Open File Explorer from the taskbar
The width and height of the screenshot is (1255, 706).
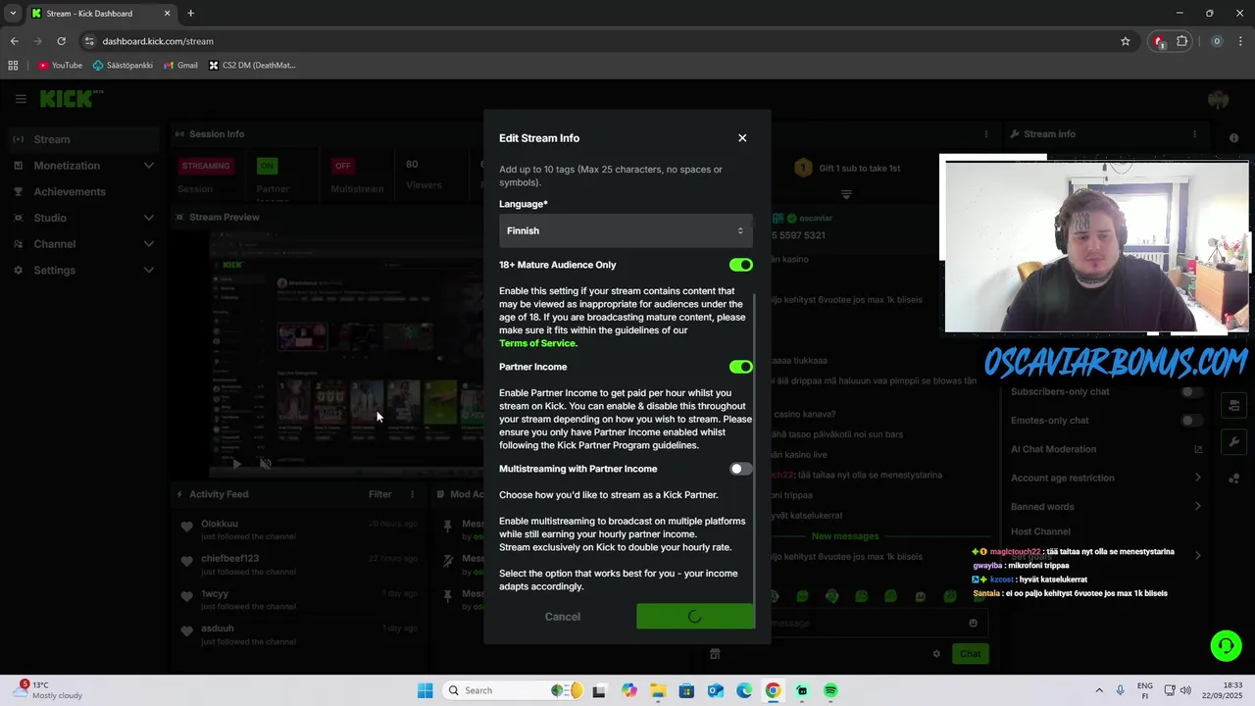coord(657,690)
